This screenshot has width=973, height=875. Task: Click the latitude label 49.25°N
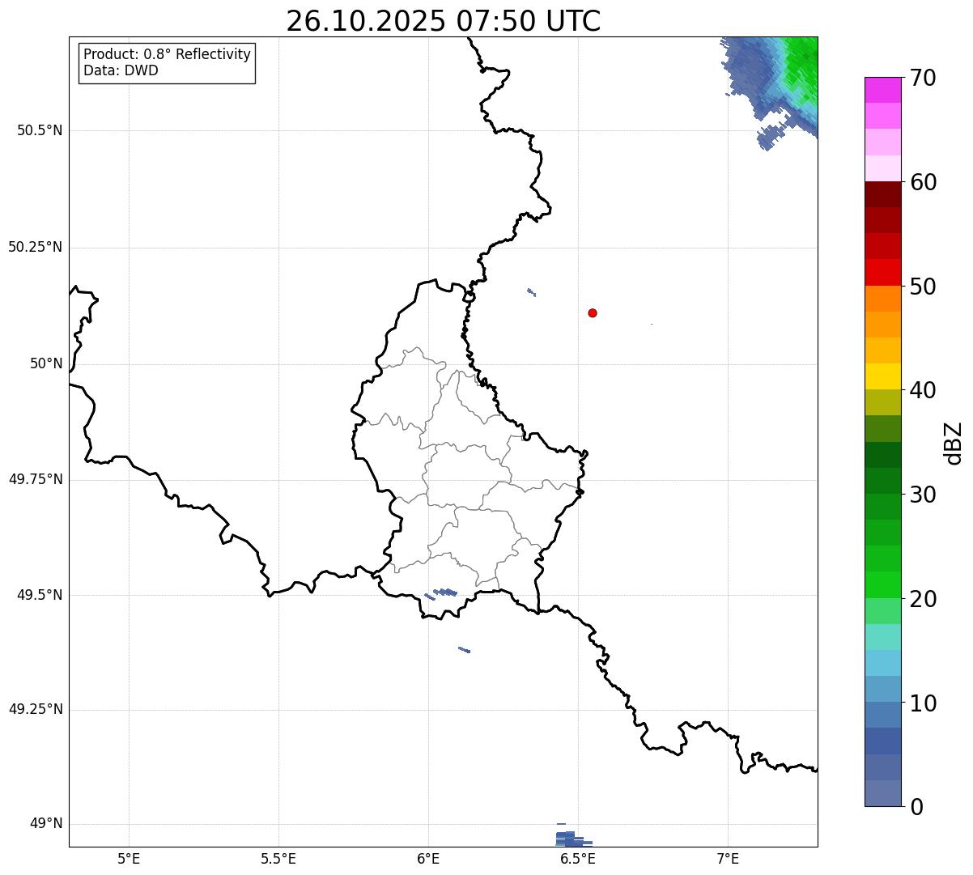[36, 709]
